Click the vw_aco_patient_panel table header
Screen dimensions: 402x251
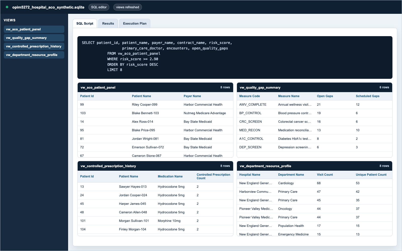click(x=155, y=87)
